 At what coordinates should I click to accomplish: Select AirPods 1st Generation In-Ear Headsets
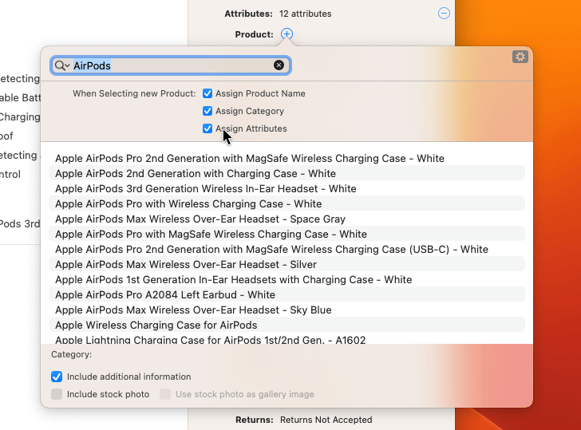(287, 280)
